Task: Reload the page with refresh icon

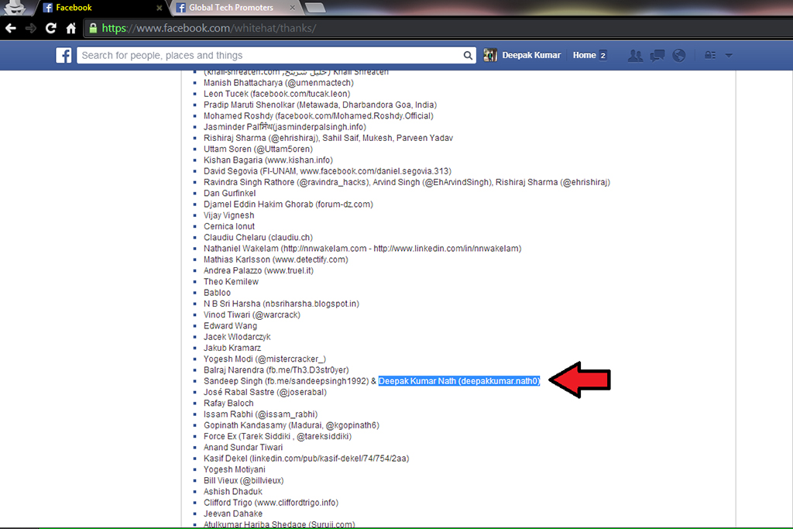Action: coord(50,29)
